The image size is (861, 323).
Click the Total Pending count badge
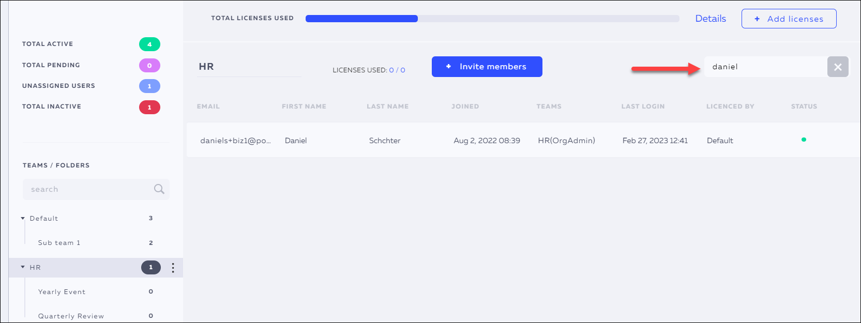[149, 66]
